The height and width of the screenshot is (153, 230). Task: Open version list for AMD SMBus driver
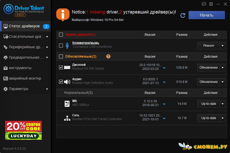pyautogui.click(x=164, y=104)
